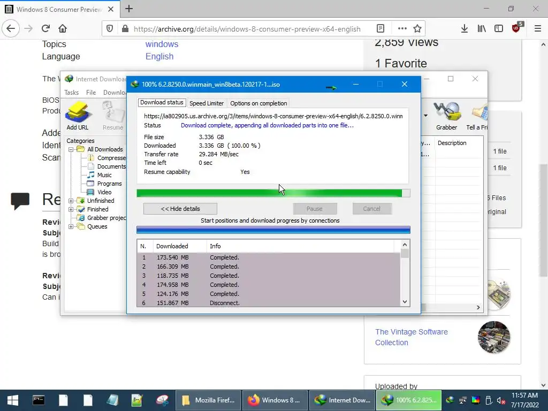Open the windows topic link
548x411 pixels.
pos(162,44)
